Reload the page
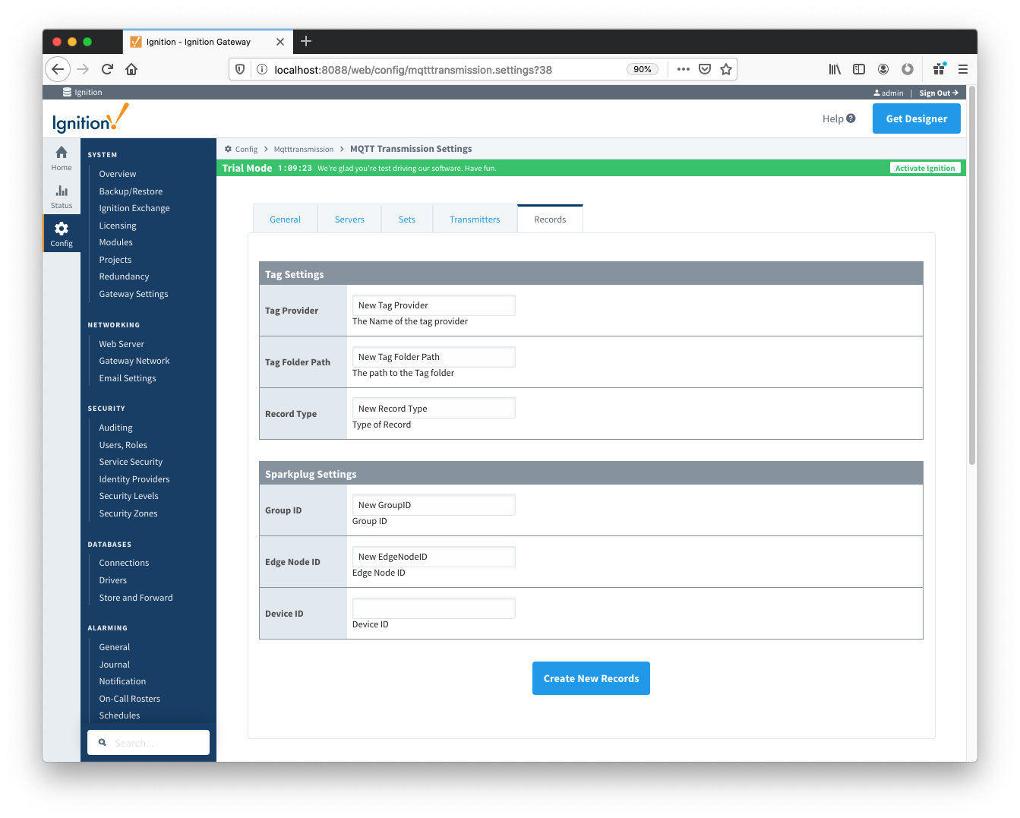This screenshot has width=1020, height=818. click(107, 69)
